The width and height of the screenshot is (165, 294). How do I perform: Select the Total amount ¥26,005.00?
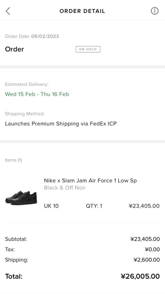tap(140, 276)
